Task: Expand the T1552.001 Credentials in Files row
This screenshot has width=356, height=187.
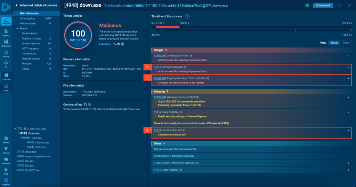Action: [x=348, y=56]
